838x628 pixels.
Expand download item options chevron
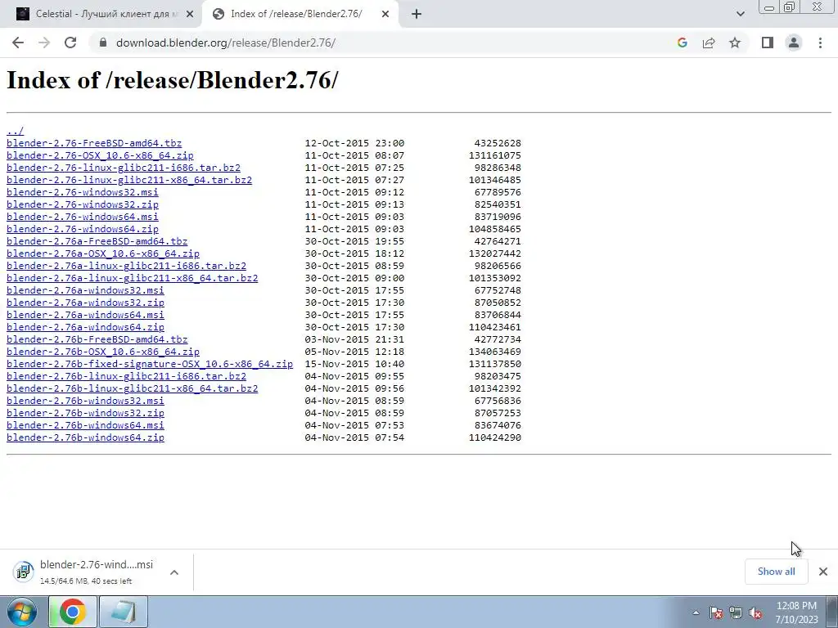point(173,572)
